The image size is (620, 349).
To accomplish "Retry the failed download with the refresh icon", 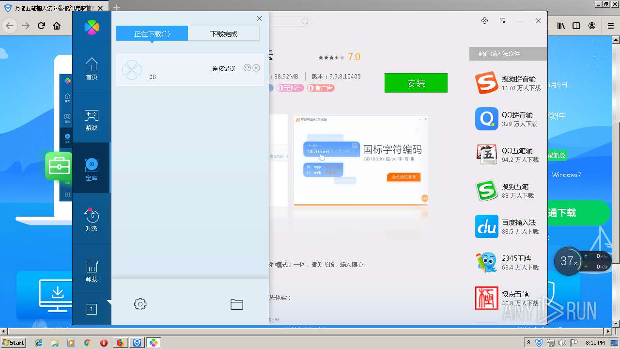I will pyautogui.click(x=247, y=68).
